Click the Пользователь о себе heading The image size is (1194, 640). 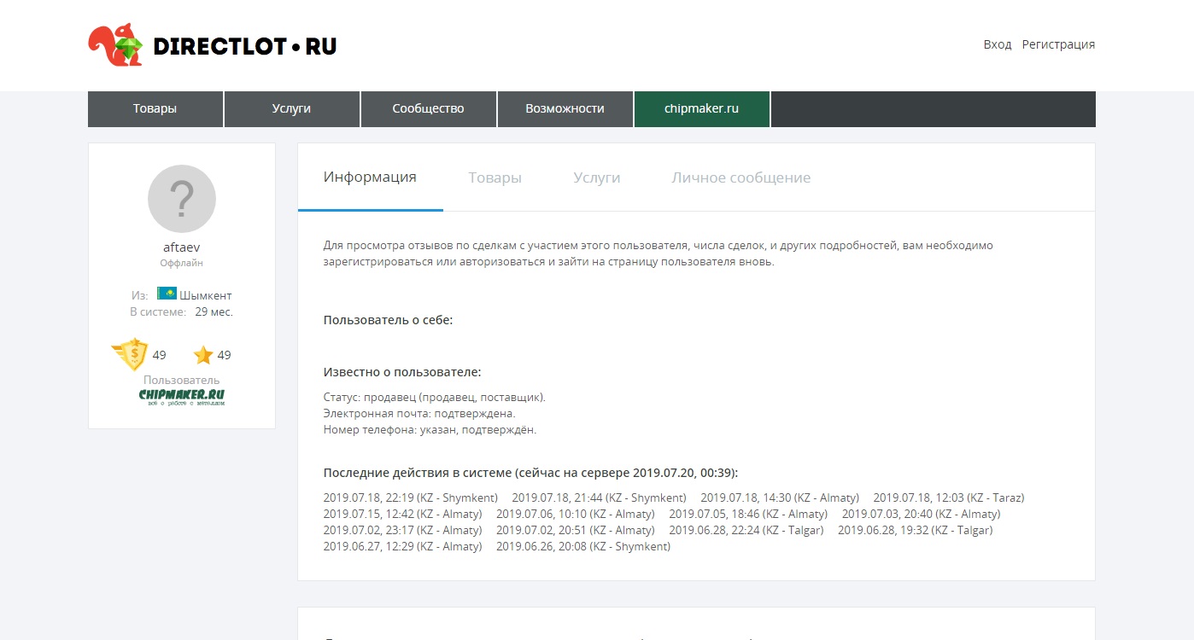click(x=389, y=320)
